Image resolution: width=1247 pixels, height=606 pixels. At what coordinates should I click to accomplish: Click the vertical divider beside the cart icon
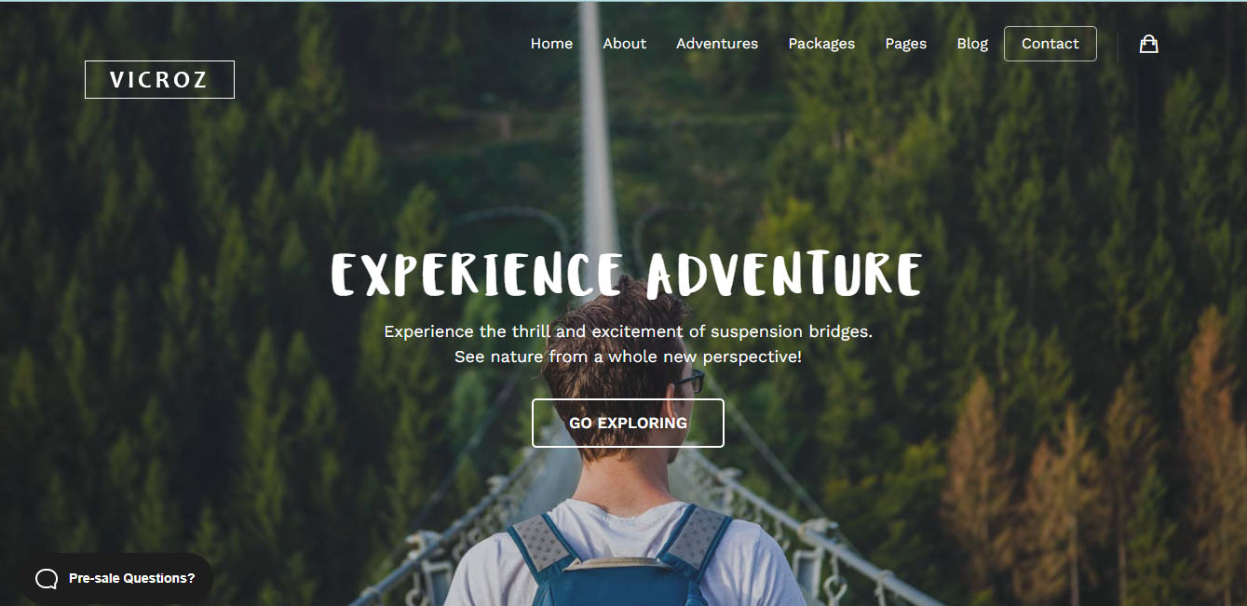point(1118,45)
